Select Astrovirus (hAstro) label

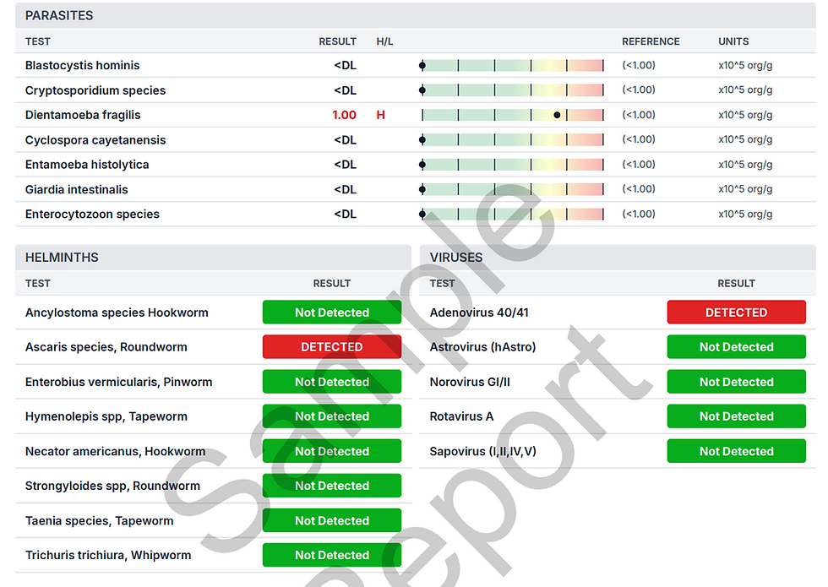(x=482, y=347)
